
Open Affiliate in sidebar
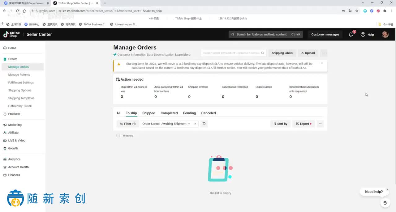[13, 133]
